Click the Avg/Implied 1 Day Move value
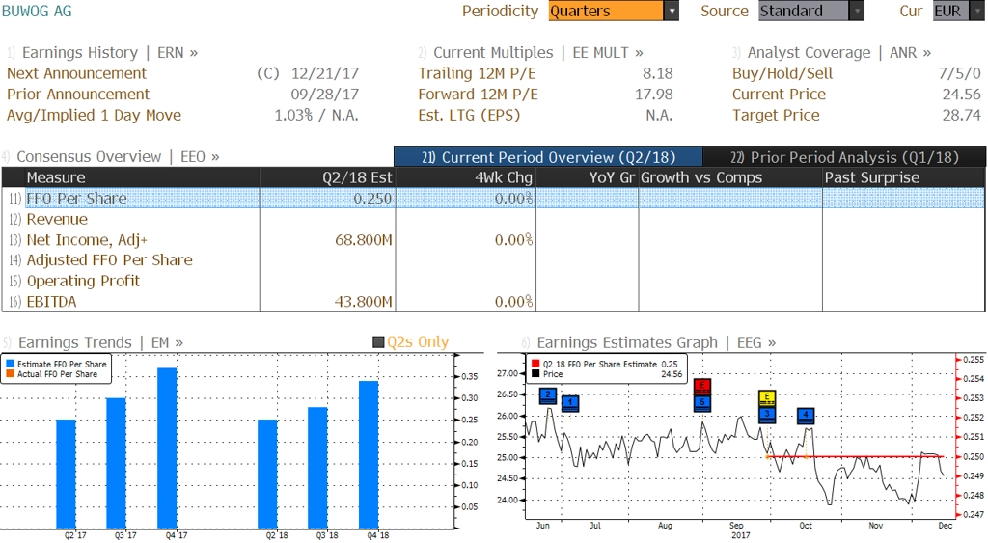Screen dimensions: 988x543 click(x=316, y=115)
